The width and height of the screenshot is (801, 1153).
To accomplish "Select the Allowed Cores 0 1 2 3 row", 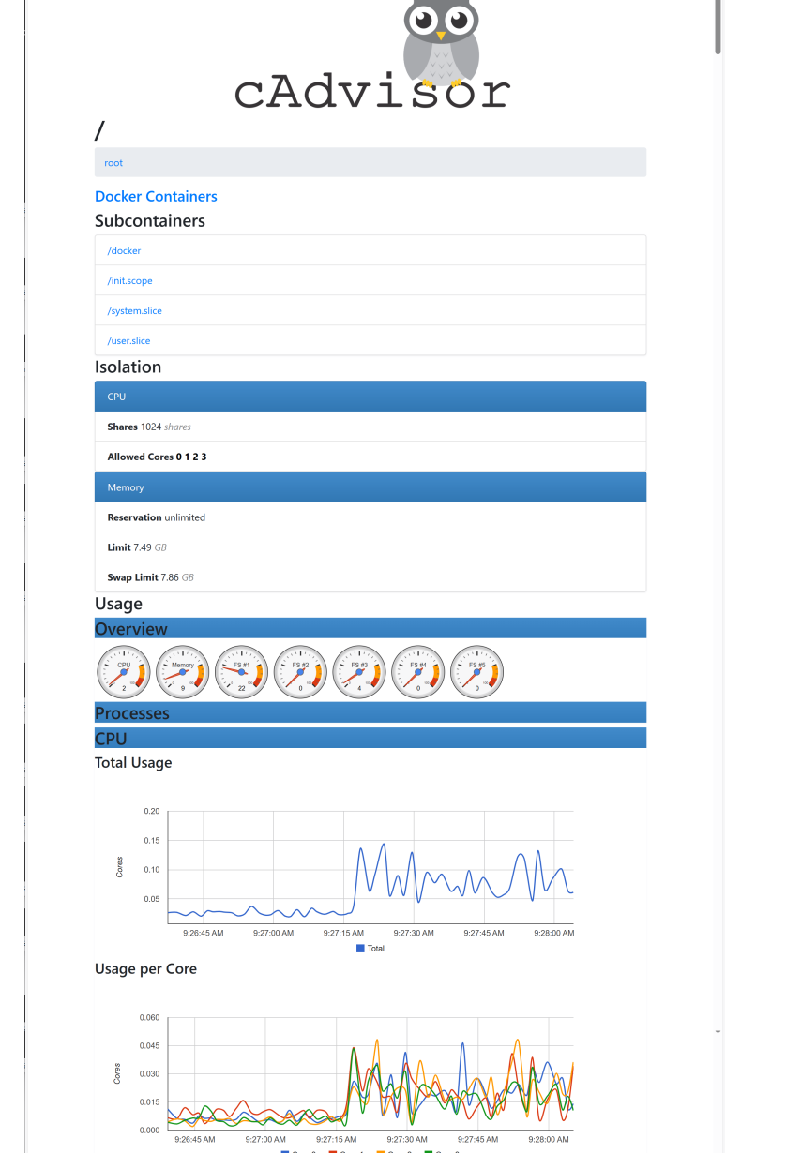I will point(370,457).
